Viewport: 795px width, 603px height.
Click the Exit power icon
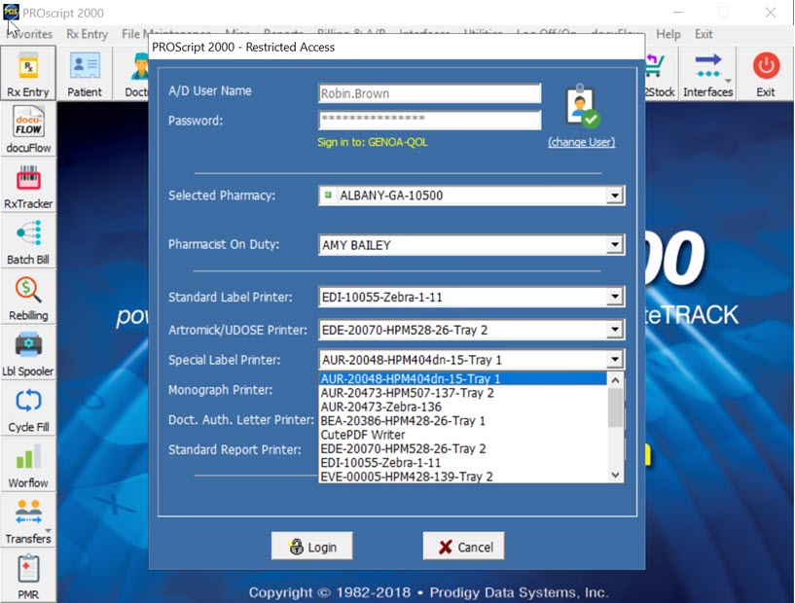point(766,73)
